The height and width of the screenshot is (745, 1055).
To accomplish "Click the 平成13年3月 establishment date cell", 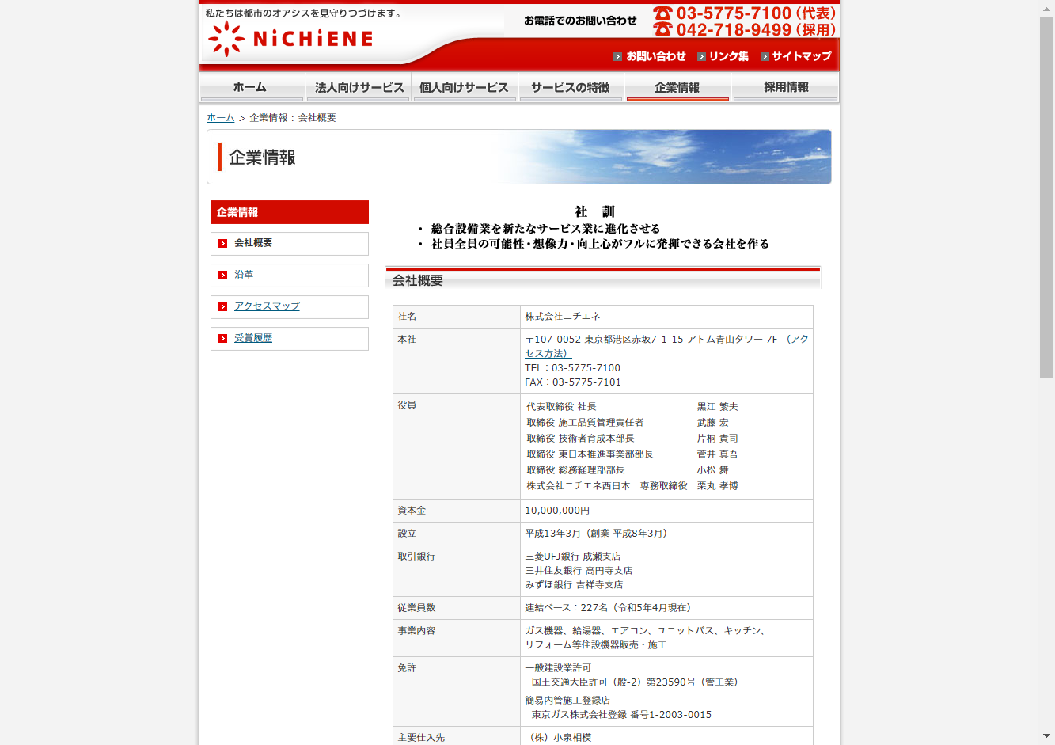I will 666,534.
